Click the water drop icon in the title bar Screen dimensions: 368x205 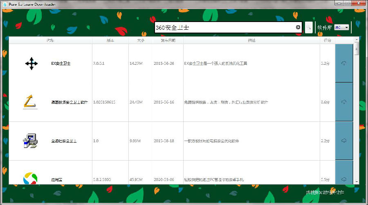tap(4, 4)
